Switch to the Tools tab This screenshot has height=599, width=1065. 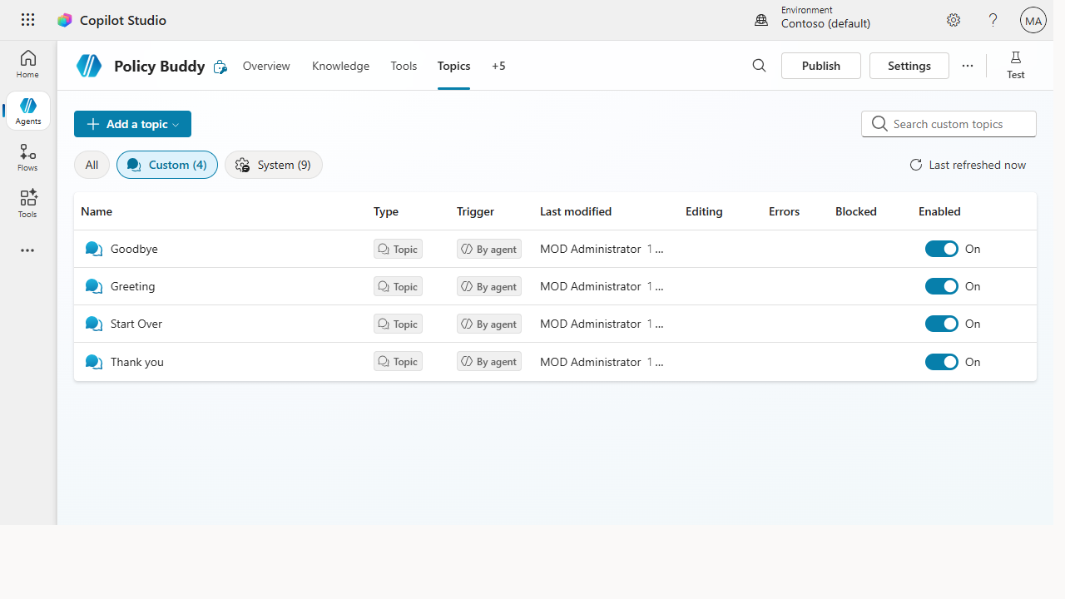[x=404, y=66]
